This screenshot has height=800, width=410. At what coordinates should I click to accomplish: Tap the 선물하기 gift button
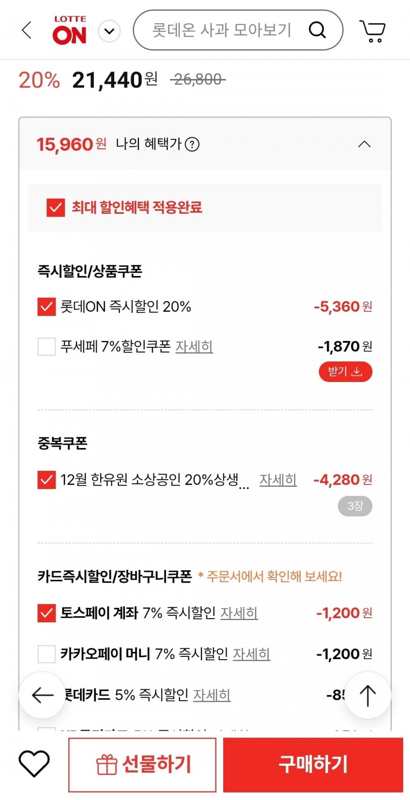coord(142,764)
